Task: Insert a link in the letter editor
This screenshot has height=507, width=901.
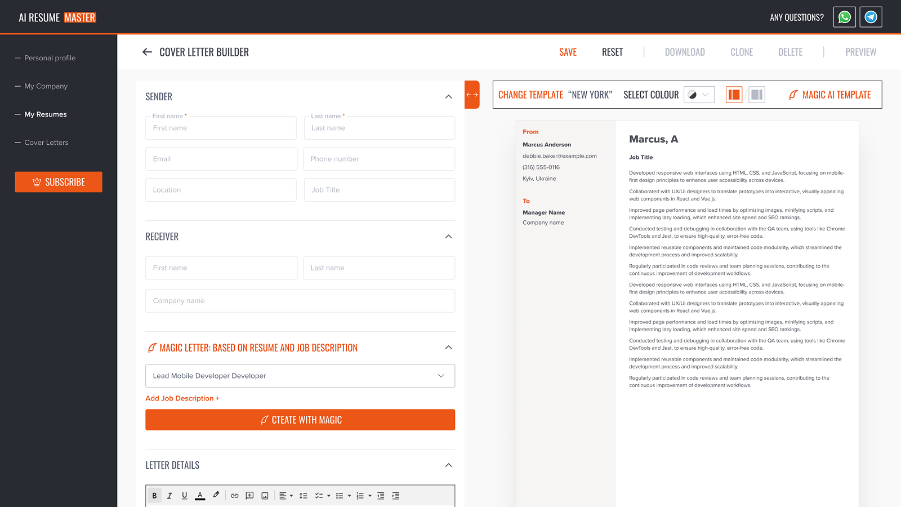Action: pyautogui.click(x=234, y=496)
